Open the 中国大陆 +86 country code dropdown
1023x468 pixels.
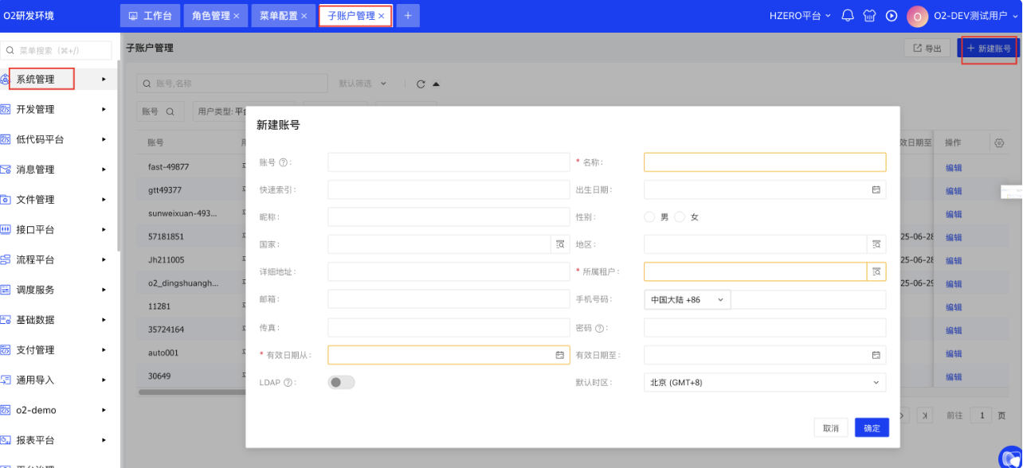coord(687,299)
